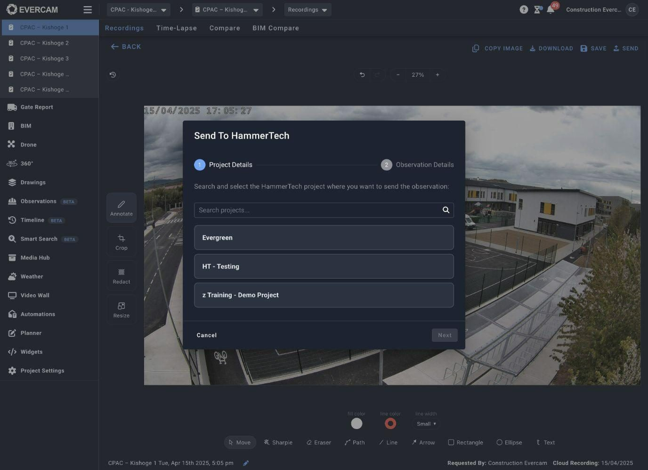648x470 pixels.
Task: Select the Annotate tool
Action: [121, 208]
